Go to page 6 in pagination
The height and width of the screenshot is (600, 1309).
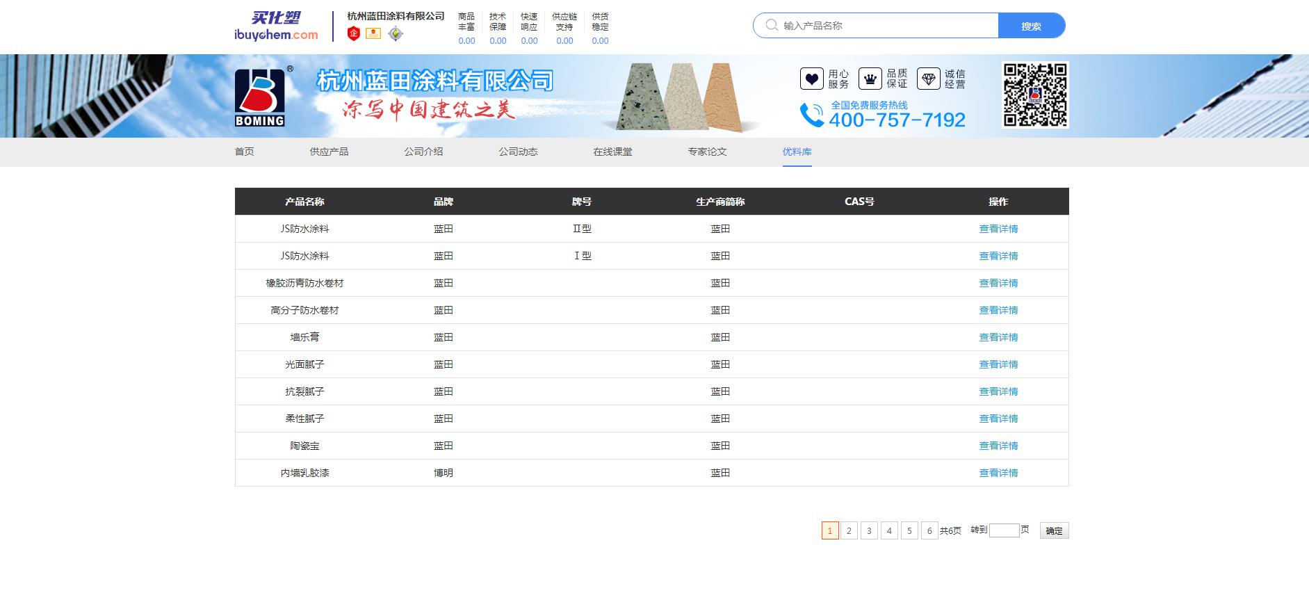point(929,530)
